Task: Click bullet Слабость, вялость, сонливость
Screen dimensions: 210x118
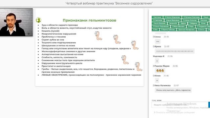Action: pos(59,57)
